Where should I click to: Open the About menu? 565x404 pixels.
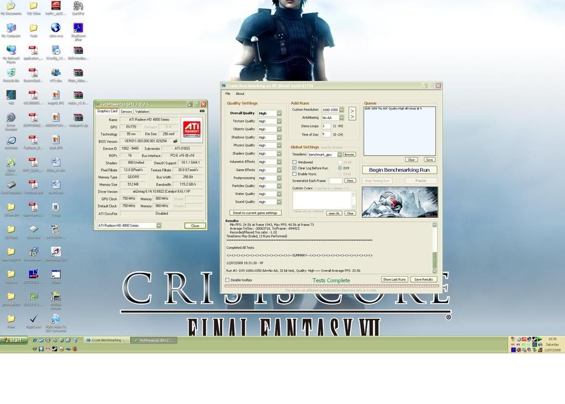tap(240, 94)
